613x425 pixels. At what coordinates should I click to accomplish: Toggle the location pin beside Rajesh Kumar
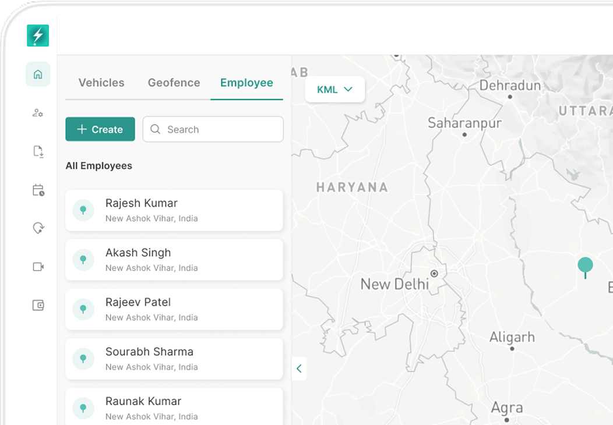coord(83,210)
